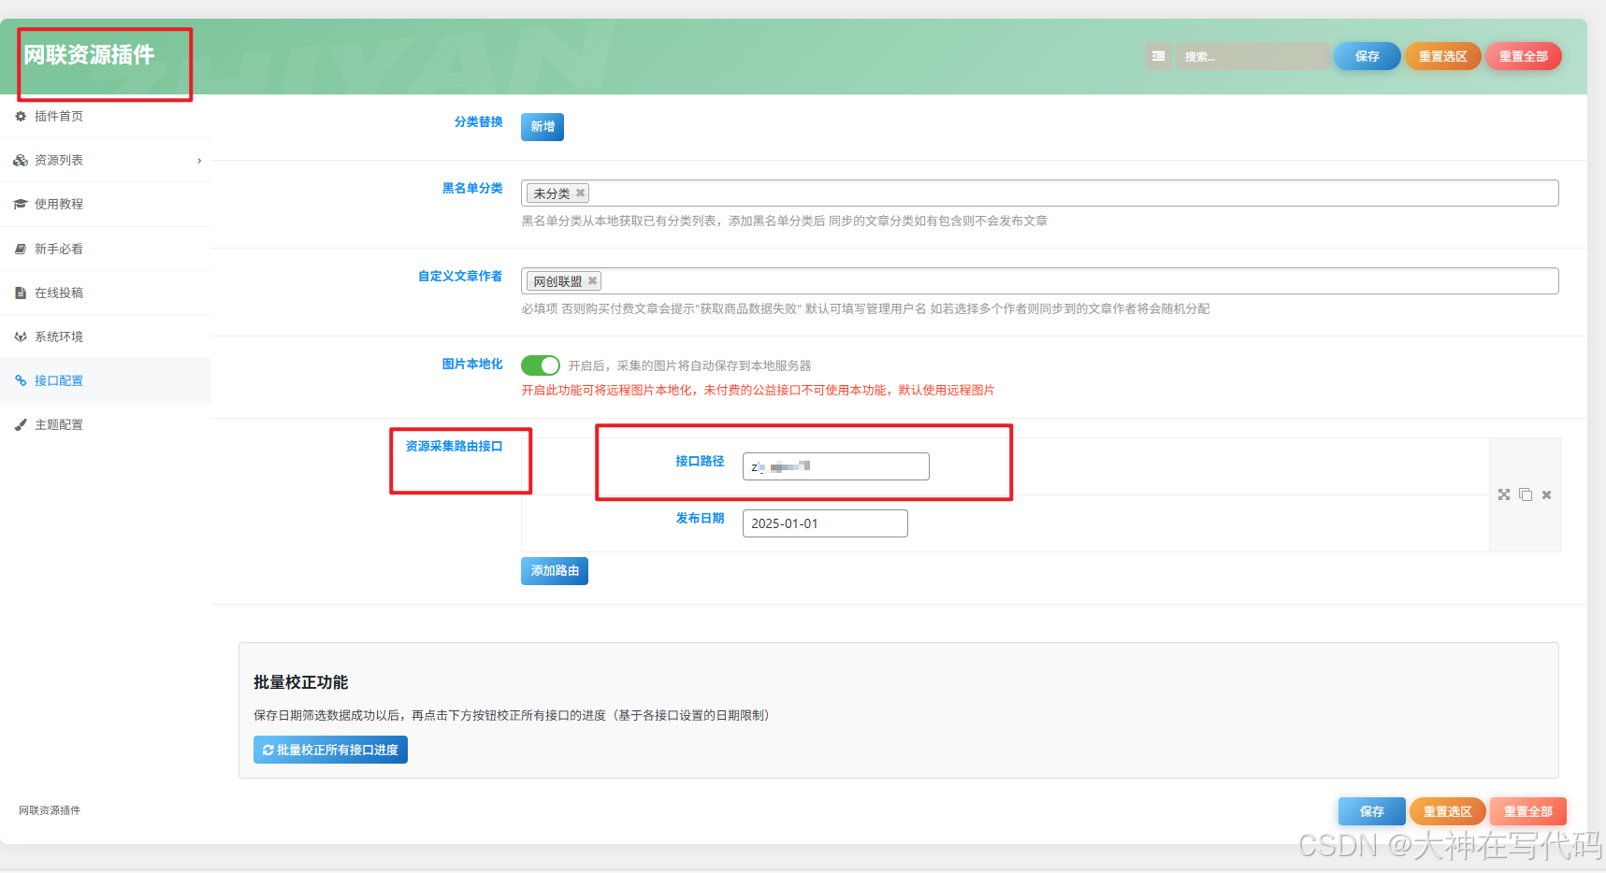Image resolution: width=1606 pixels, height=873 pixels.
Task: Click the gear icon beside 插件首页
Action: [21, 116]
